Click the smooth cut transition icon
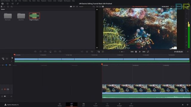The width and height of the screenshot is (191, 107). point(92,52)
